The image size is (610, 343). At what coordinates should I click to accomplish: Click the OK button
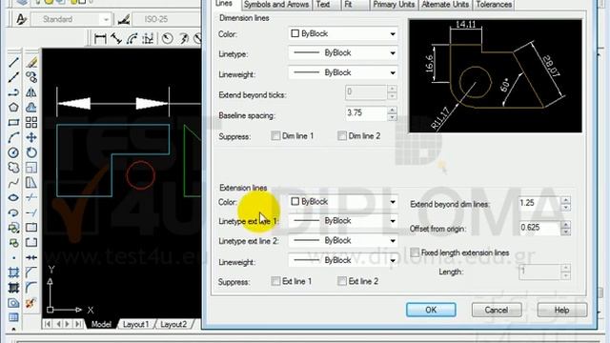[x=431, y=310]
